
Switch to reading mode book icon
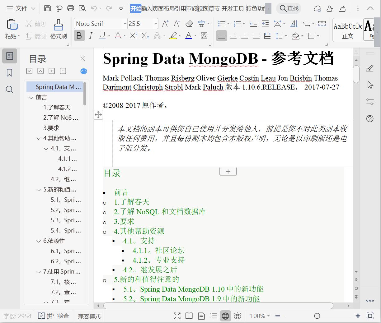coord(189,316)
